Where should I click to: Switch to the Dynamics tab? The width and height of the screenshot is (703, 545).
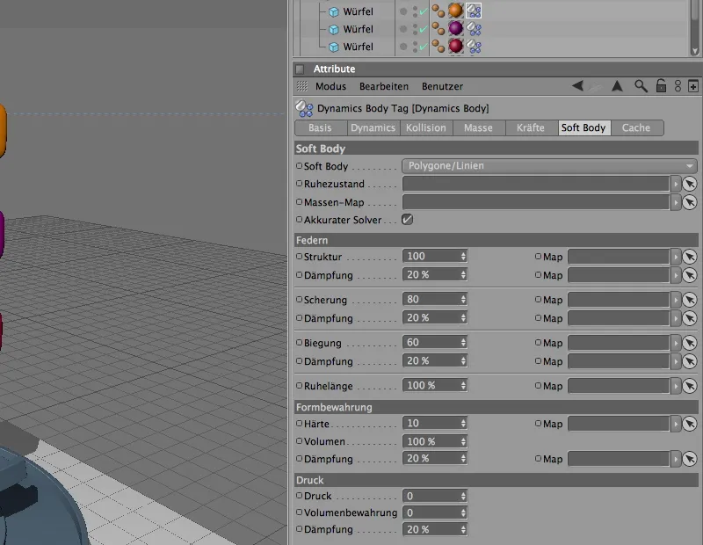[373, 127]
